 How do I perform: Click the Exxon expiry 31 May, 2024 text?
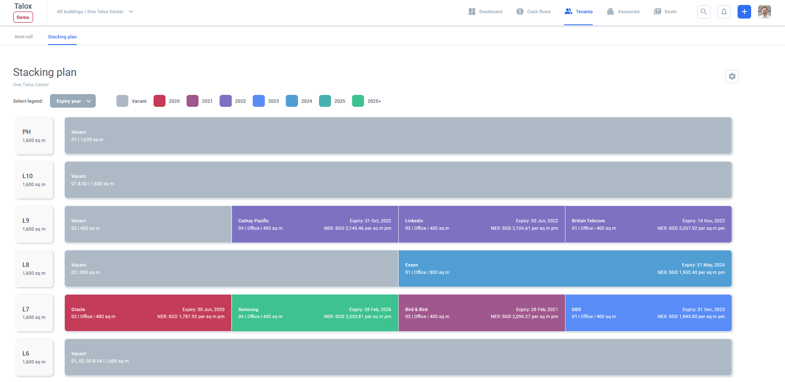pos(703,265)
